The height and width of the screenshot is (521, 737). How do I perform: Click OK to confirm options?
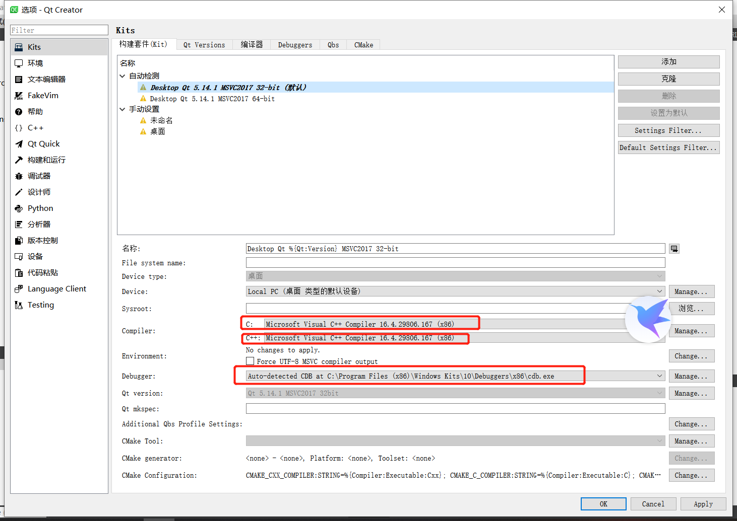(x=603, y=504)
